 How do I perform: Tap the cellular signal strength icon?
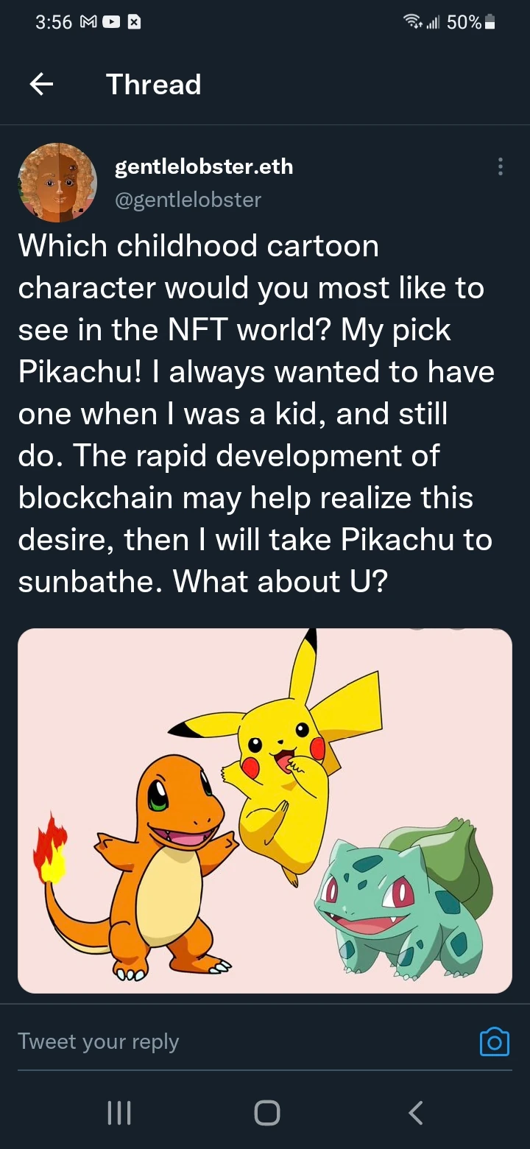[434, 22]
